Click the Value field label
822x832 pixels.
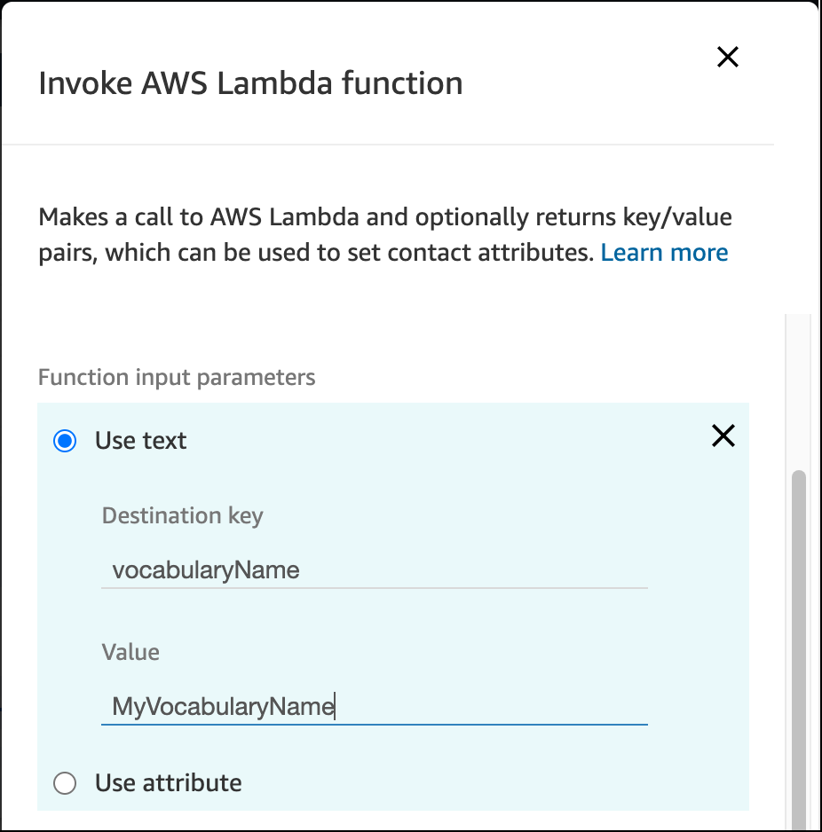(130, 652)
